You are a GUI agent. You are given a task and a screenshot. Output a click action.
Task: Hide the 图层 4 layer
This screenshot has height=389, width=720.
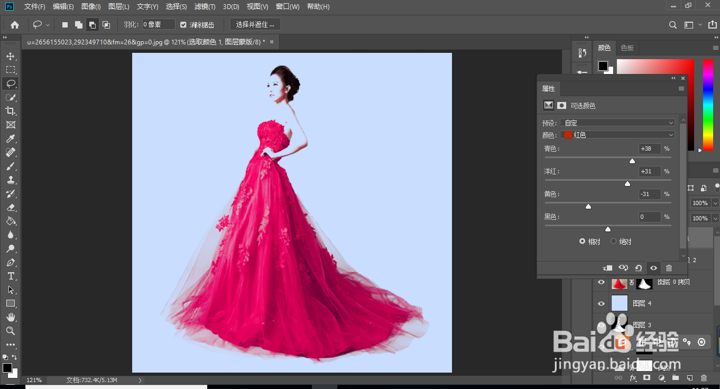(x=601, y=303)
